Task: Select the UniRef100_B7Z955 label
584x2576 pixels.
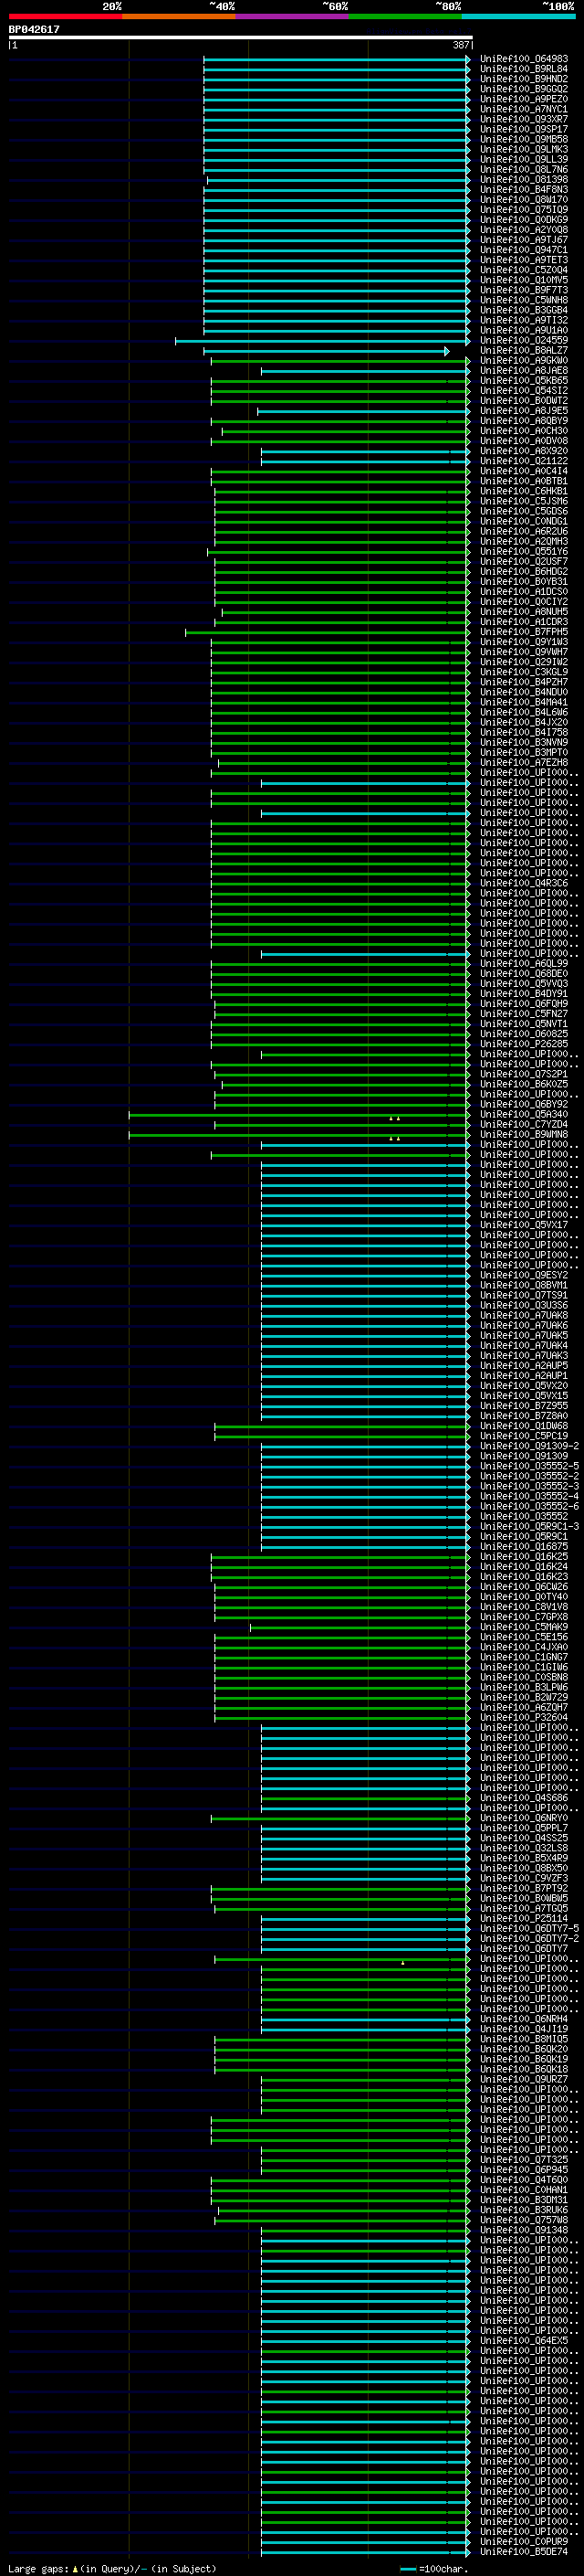Action: tap(523, 1406)
